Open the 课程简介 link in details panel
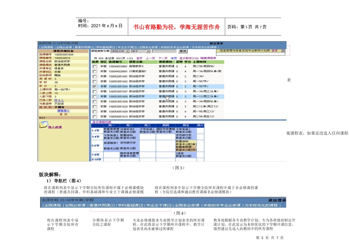The height and width of the screenshot is (247, 349). (x=64, y=111)
